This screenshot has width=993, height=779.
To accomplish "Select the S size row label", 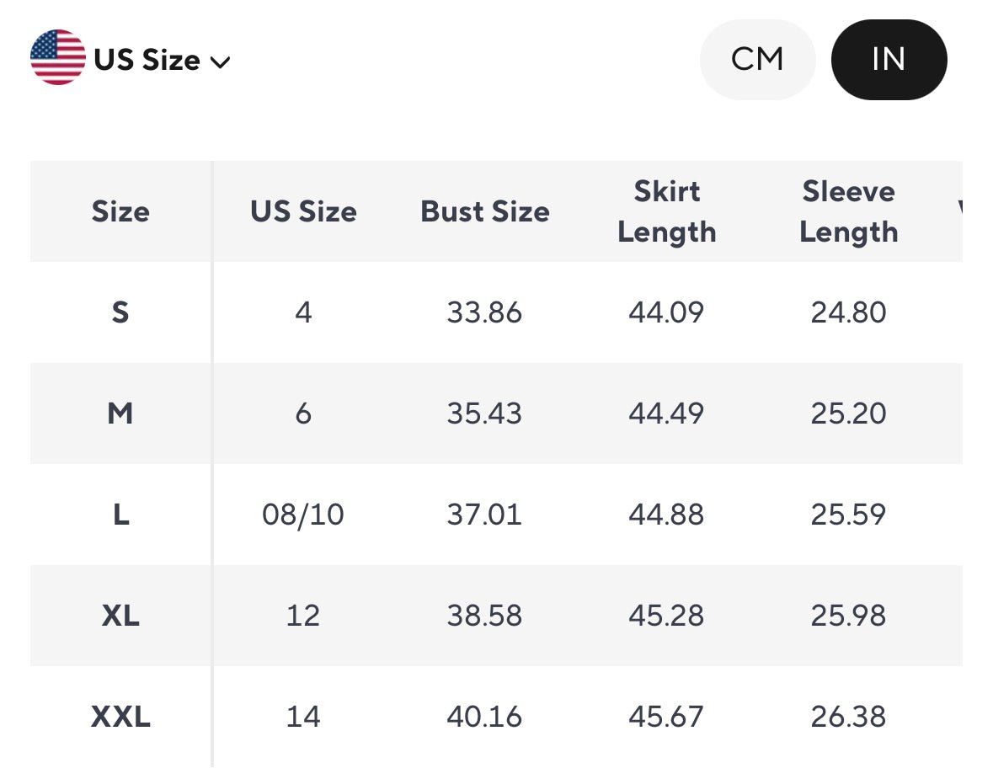I will (120, 312).
